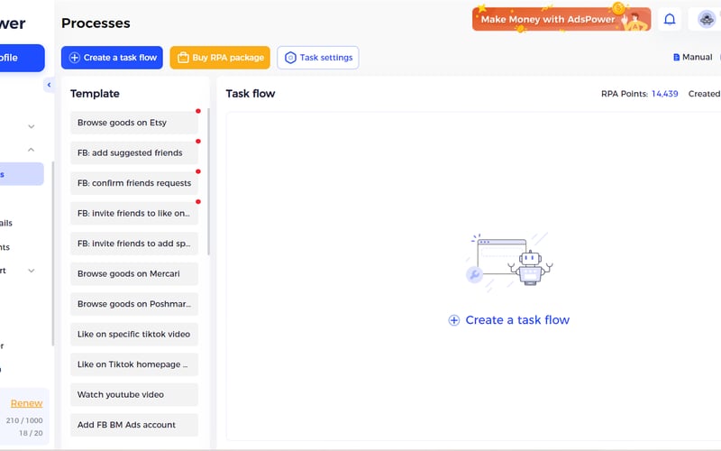Select Add FB BM Ads account template

pyautogui.click(x=134, y=425)
